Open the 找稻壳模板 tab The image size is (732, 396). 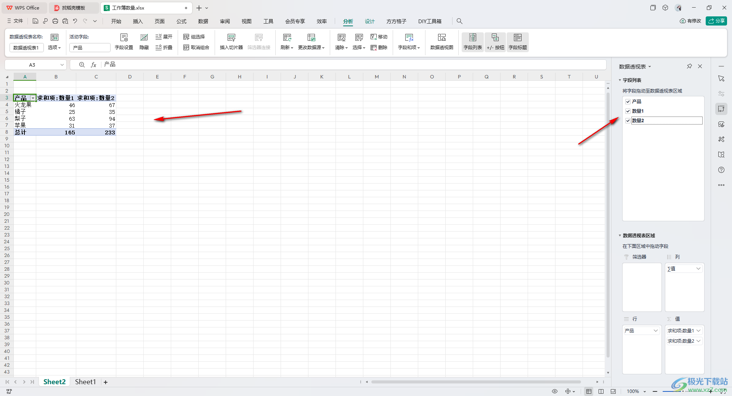[73, 8]
